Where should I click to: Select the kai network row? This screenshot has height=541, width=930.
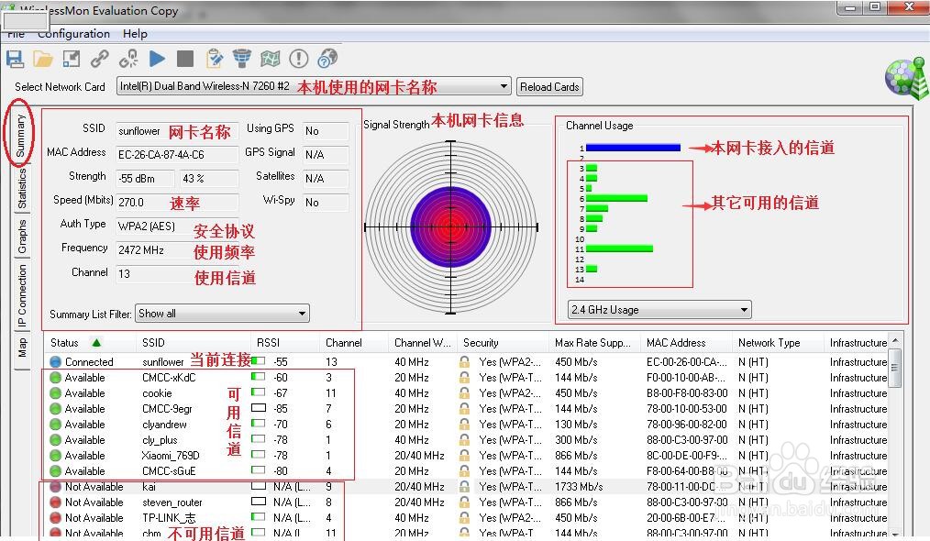point(468,486)
